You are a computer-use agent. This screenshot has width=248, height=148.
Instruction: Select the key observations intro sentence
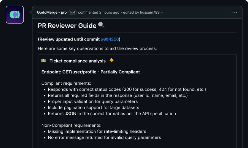click(97, 48)
